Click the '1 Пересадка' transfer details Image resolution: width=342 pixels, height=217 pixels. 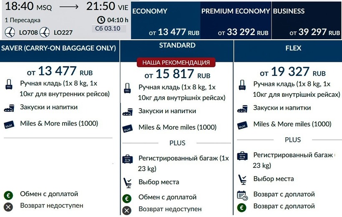point(23,20)
